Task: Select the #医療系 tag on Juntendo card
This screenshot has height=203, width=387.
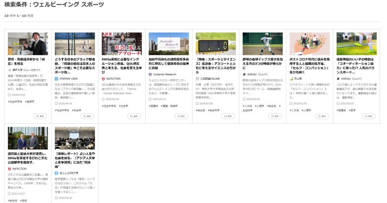Action: [x=154, y=105]
